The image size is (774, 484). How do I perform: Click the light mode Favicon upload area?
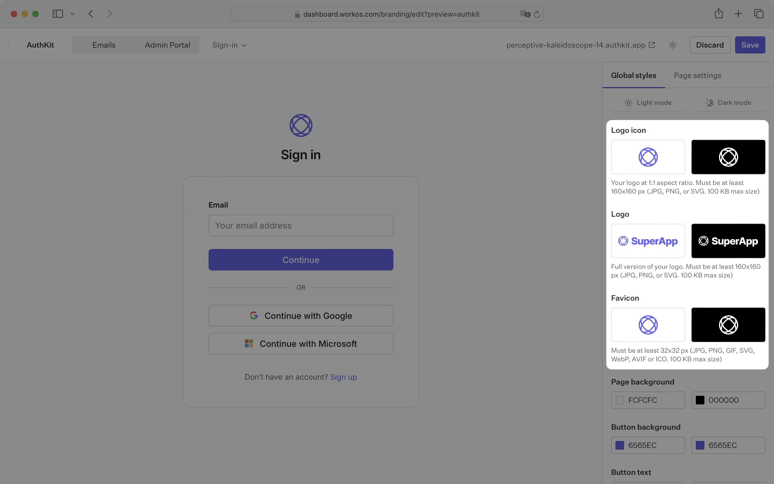[x=648, y=325]
